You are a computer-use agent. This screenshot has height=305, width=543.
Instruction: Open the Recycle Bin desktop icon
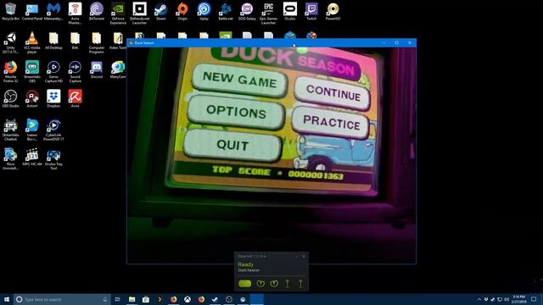click(x=10, y=11)
